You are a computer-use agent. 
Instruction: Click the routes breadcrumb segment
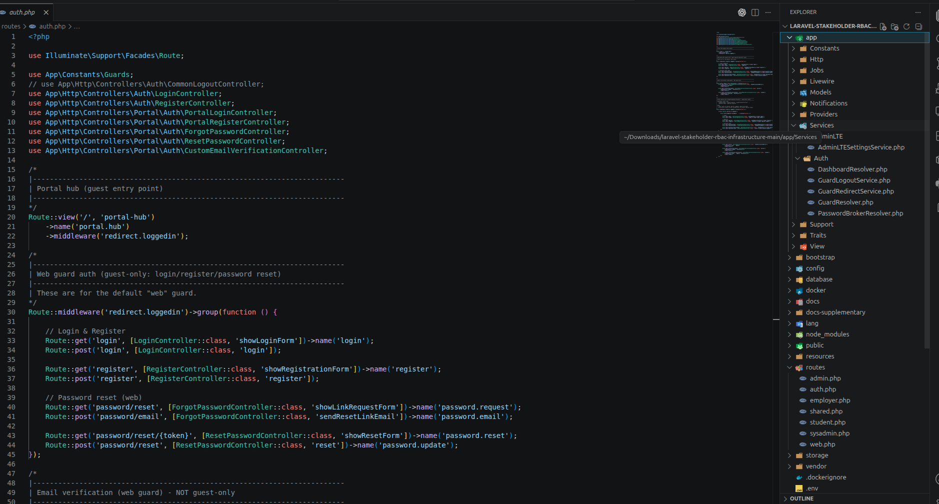pos(11,26)
